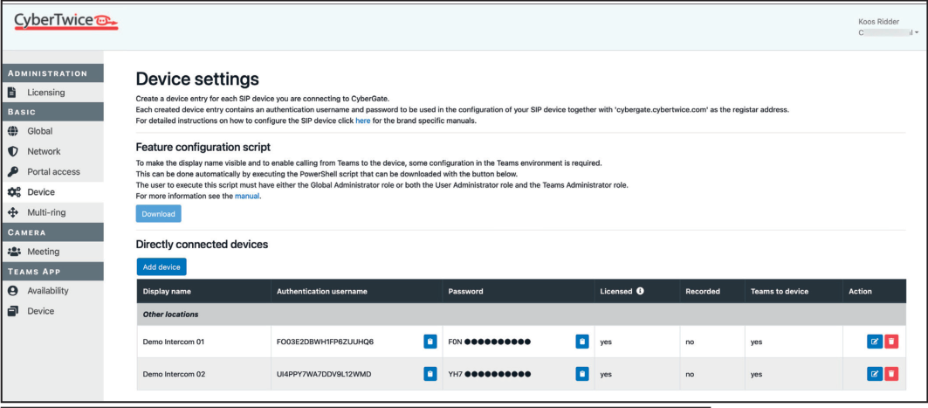Viewport: 928px width, 408px height.
Task: Click the gears icon next to Device under Basic
Action: click(x=14, y=192)
